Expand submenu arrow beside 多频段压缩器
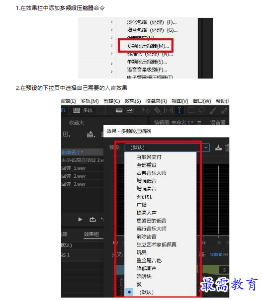This screenshot has height=300, width=262. 111,46
